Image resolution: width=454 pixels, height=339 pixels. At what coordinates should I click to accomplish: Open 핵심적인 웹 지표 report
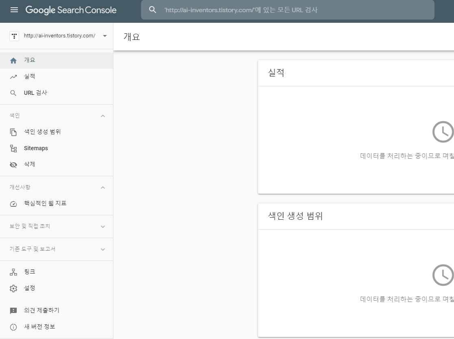click(x=56, y=203)
